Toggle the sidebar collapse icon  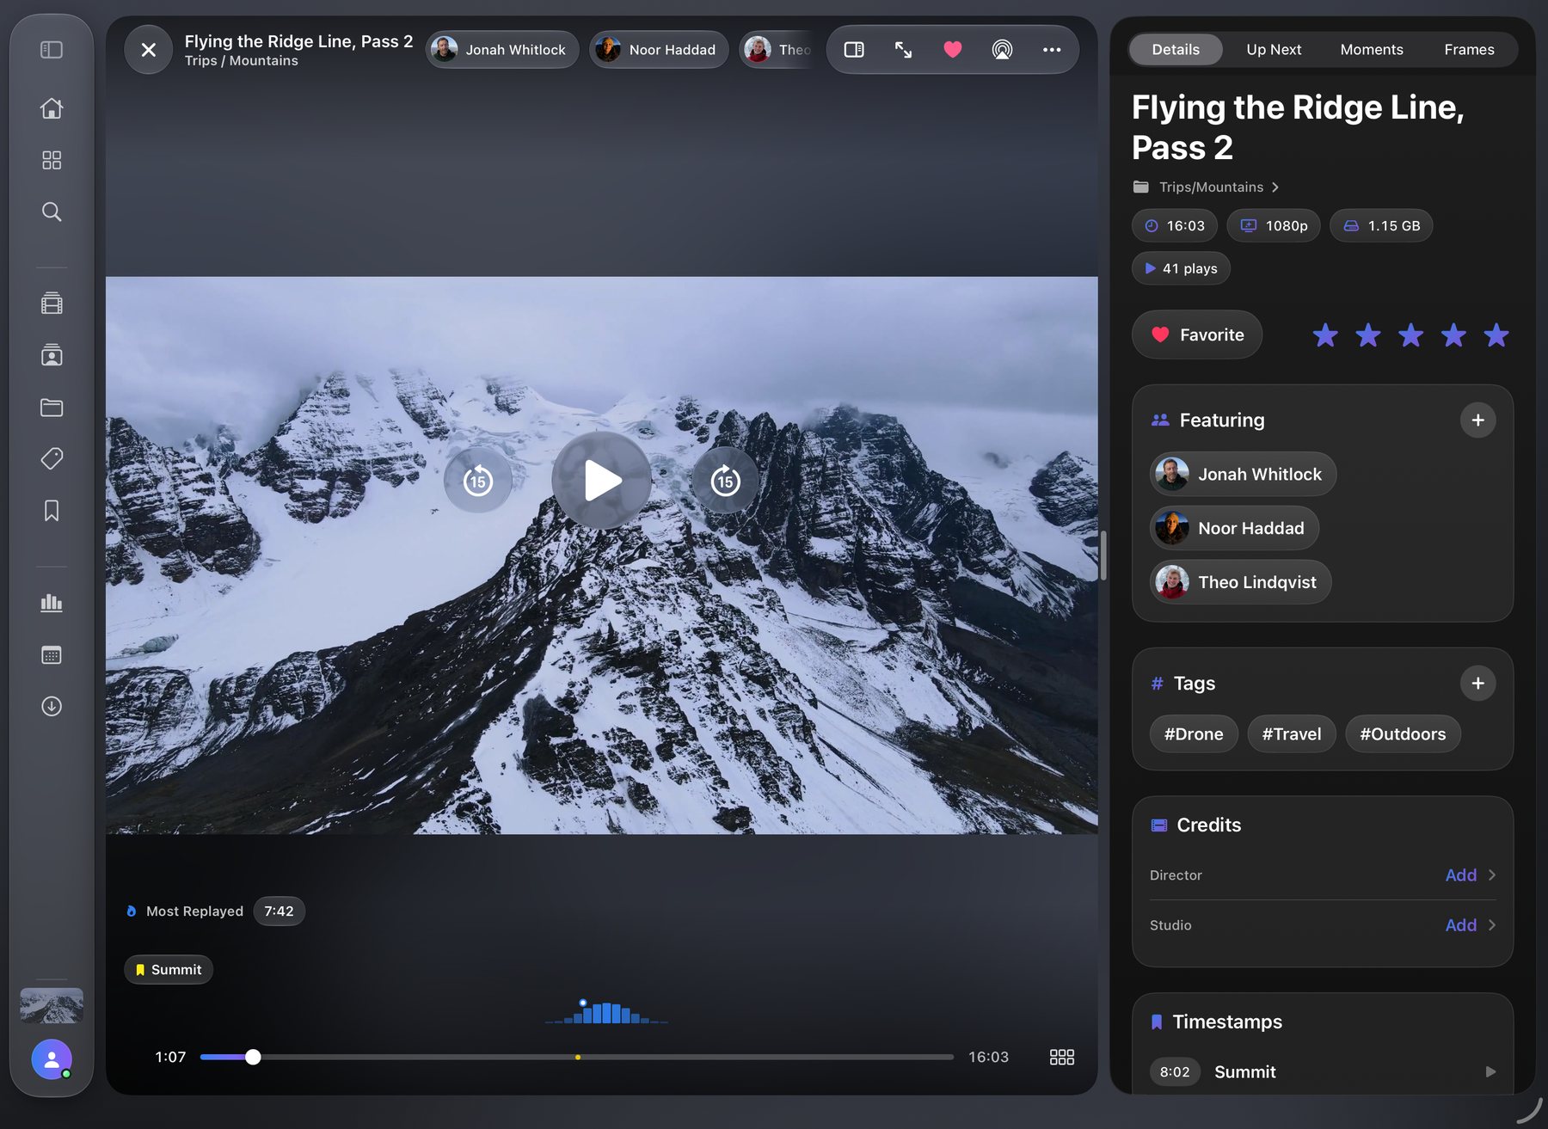coord(52,50)
